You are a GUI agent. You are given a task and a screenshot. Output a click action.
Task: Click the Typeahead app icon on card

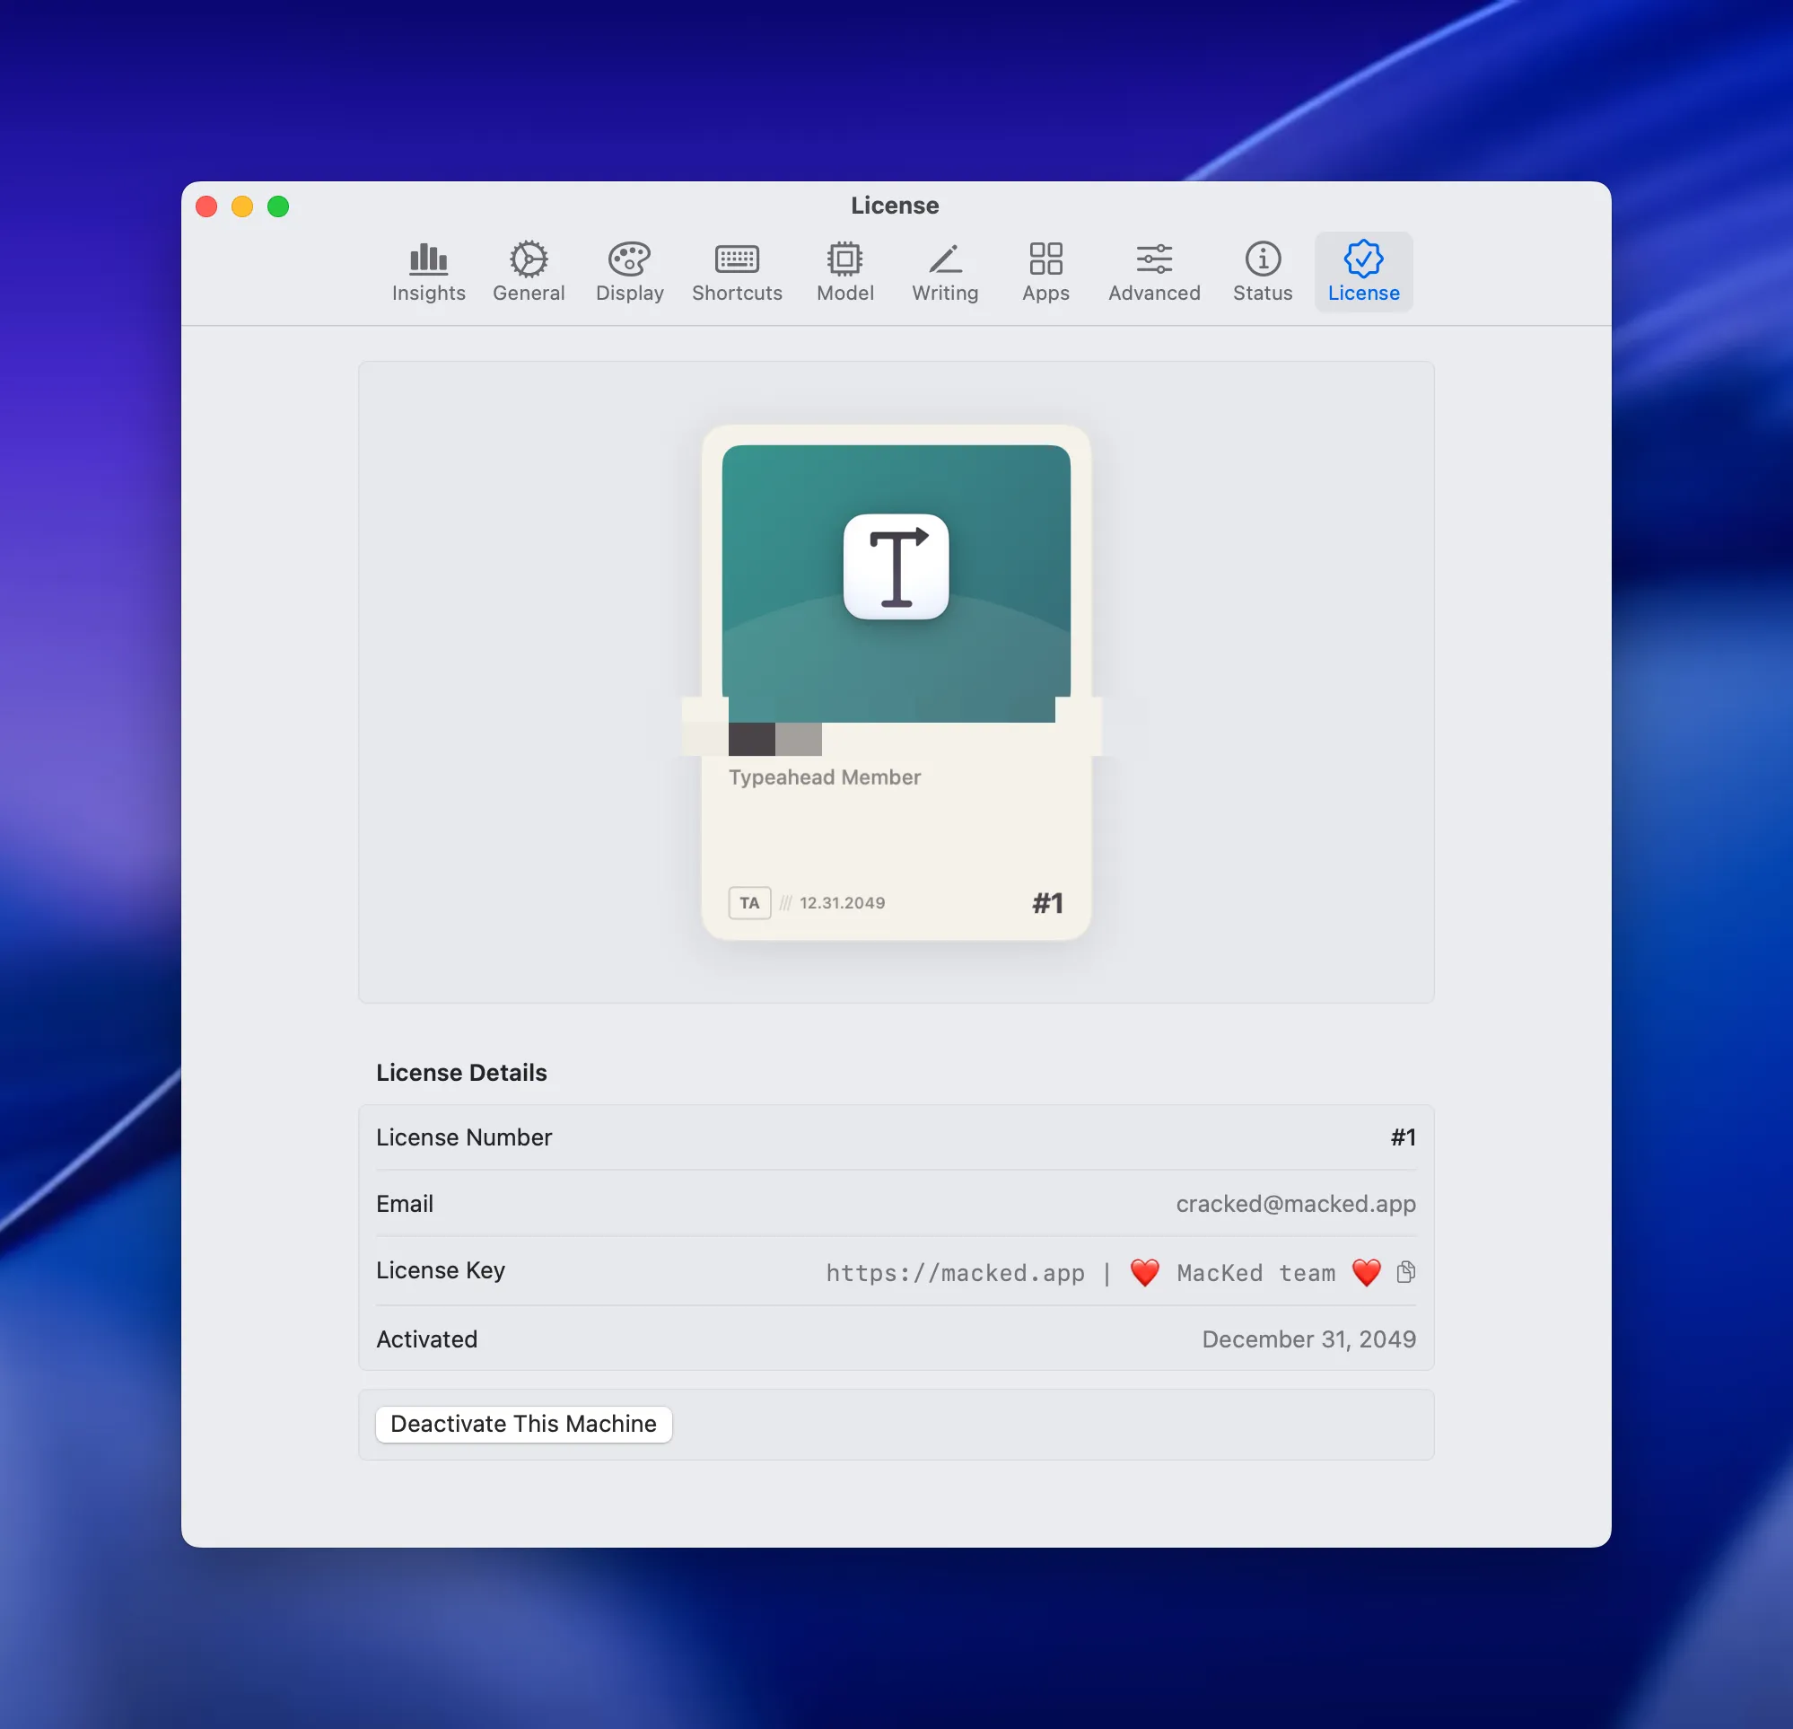click(896, 566)
